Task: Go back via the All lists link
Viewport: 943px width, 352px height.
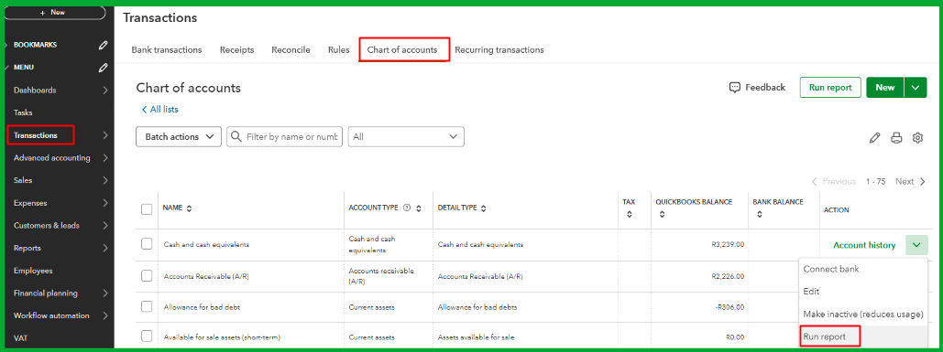Action: coord(159,109)
